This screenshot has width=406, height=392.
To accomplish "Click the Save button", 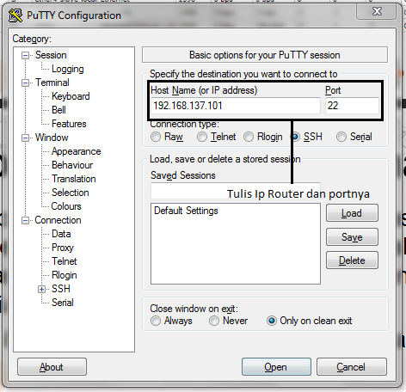I will coord(352,237).
